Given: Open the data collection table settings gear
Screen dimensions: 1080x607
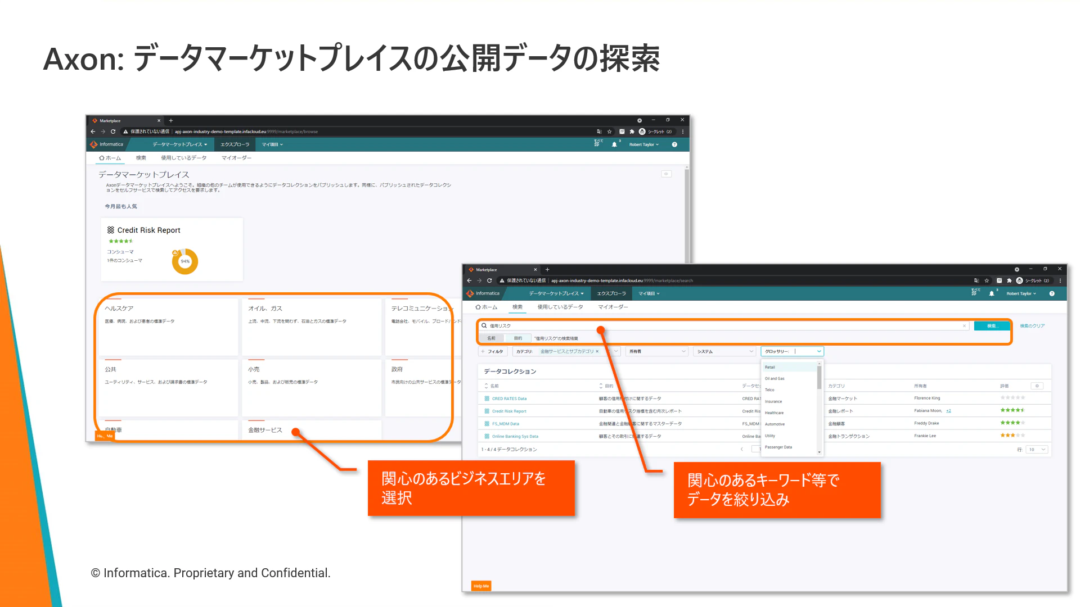Looking at the screenshot, I should pos(1037,386).
